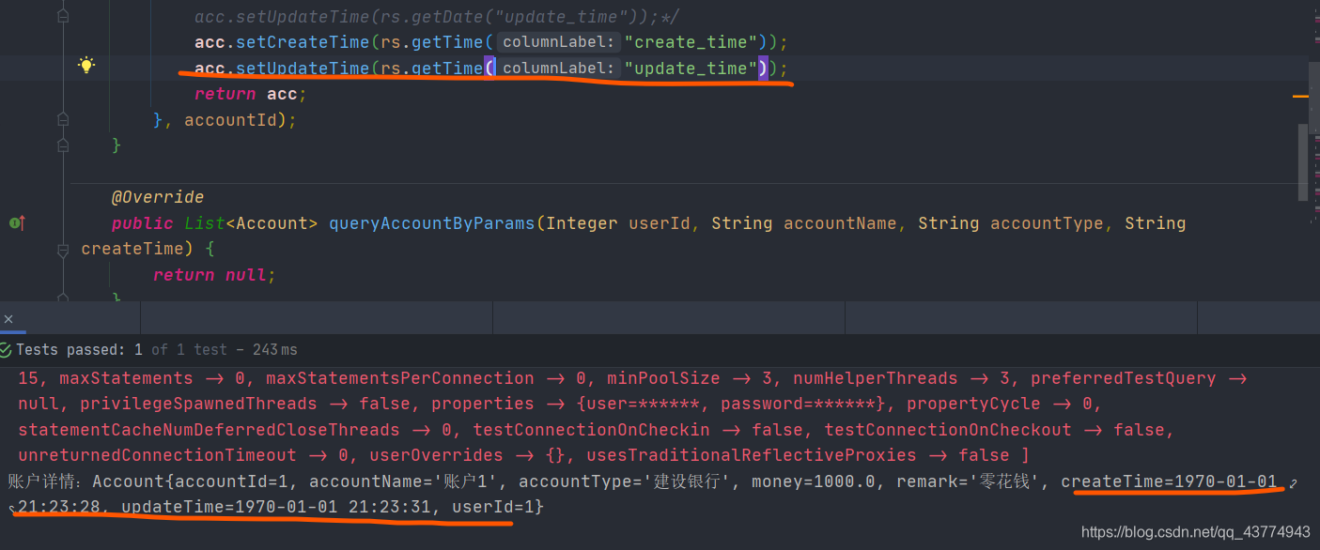The image size is (1320, 550).
Task: Click List<Account> return type
Action: click(252, 223)
